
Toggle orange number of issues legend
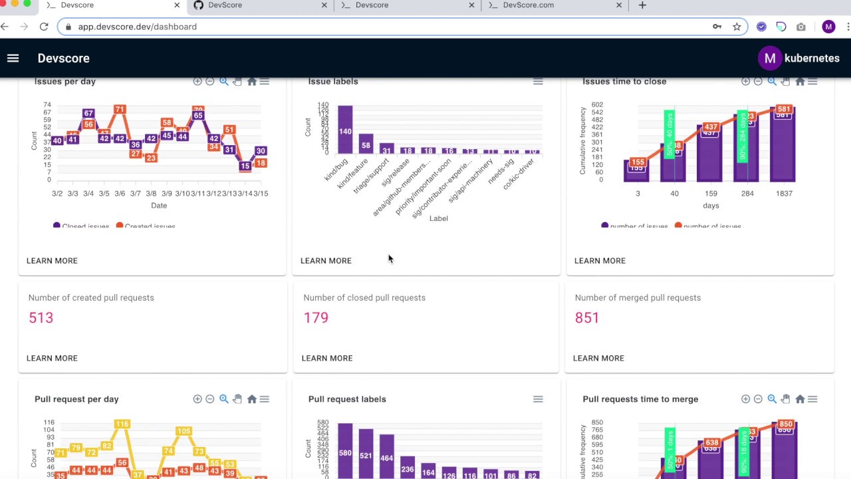708,226
